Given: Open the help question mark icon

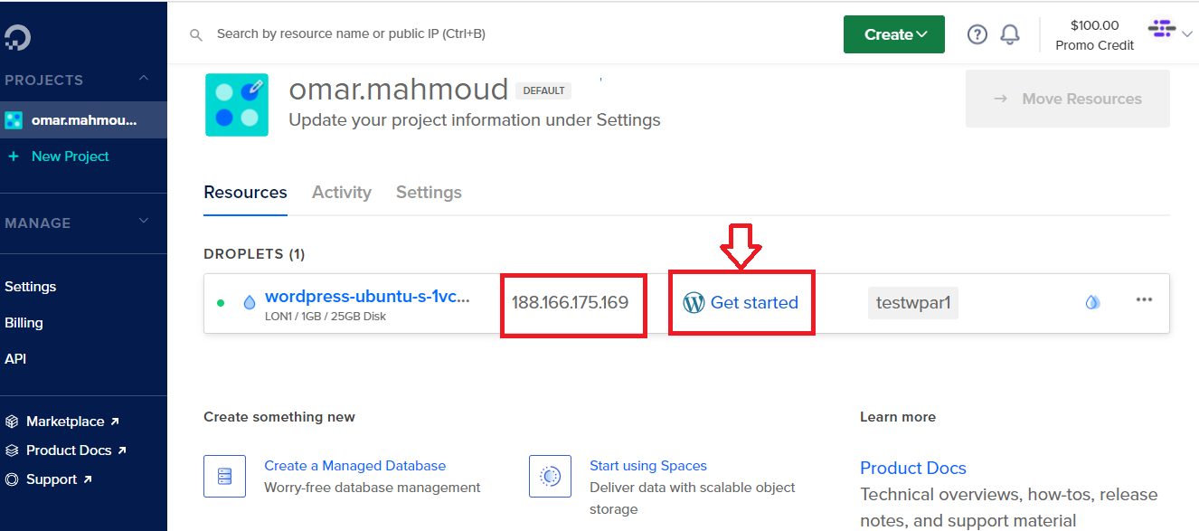Looking at the screenshot, I should [977, 34].
